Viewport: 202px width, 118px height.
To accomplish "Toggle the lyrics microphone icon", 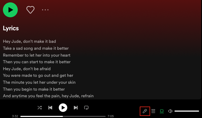I will pyautogui.click(x=145, y=111).
